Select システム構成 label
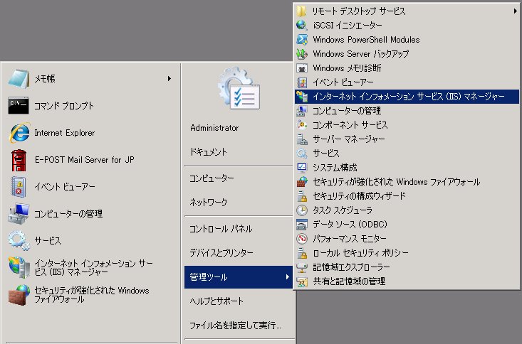 tap(335, 168)
